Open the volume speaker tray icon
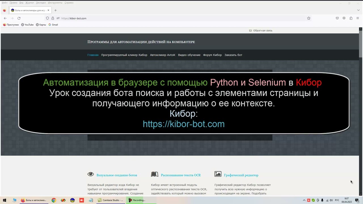 331,200
